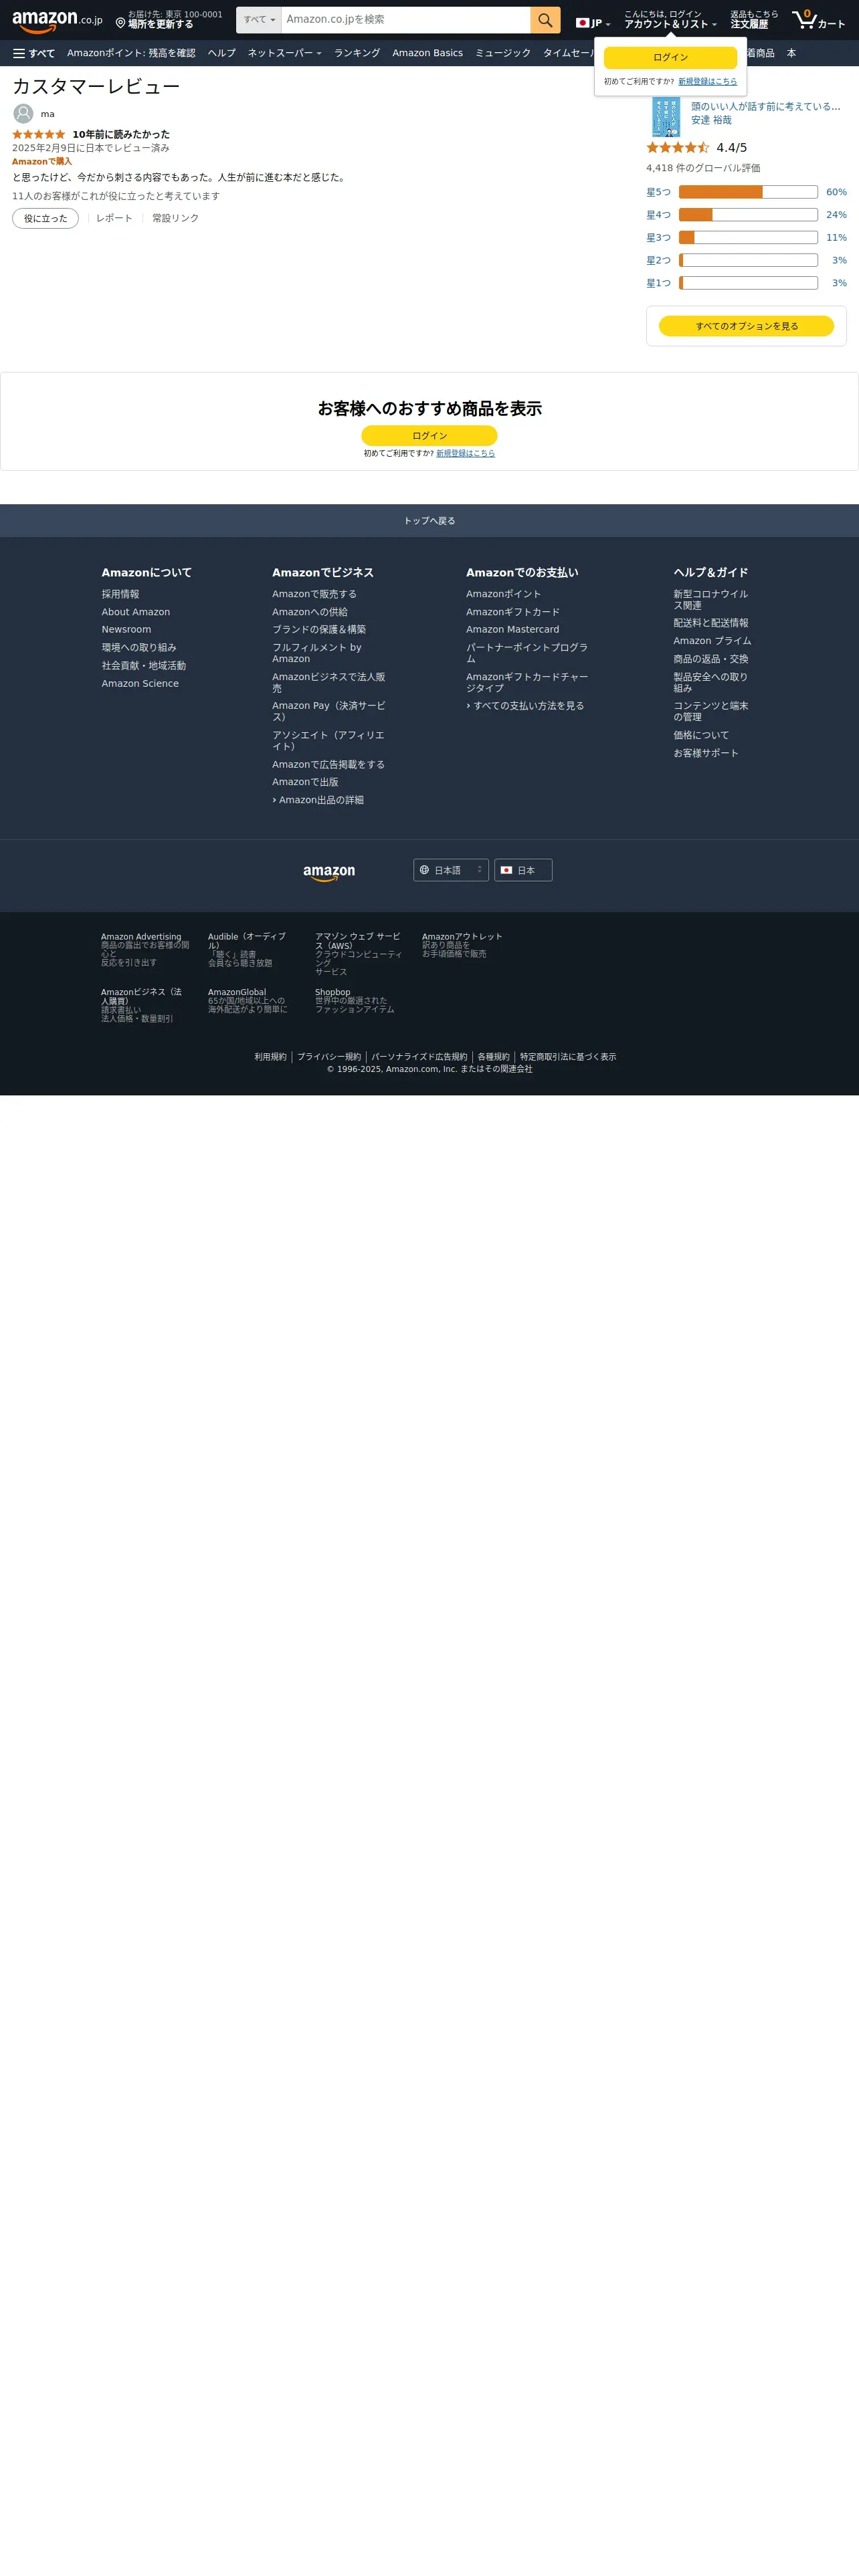Click the book cover thumbnail
This screenshot has height=2576, width=859.
666,117
